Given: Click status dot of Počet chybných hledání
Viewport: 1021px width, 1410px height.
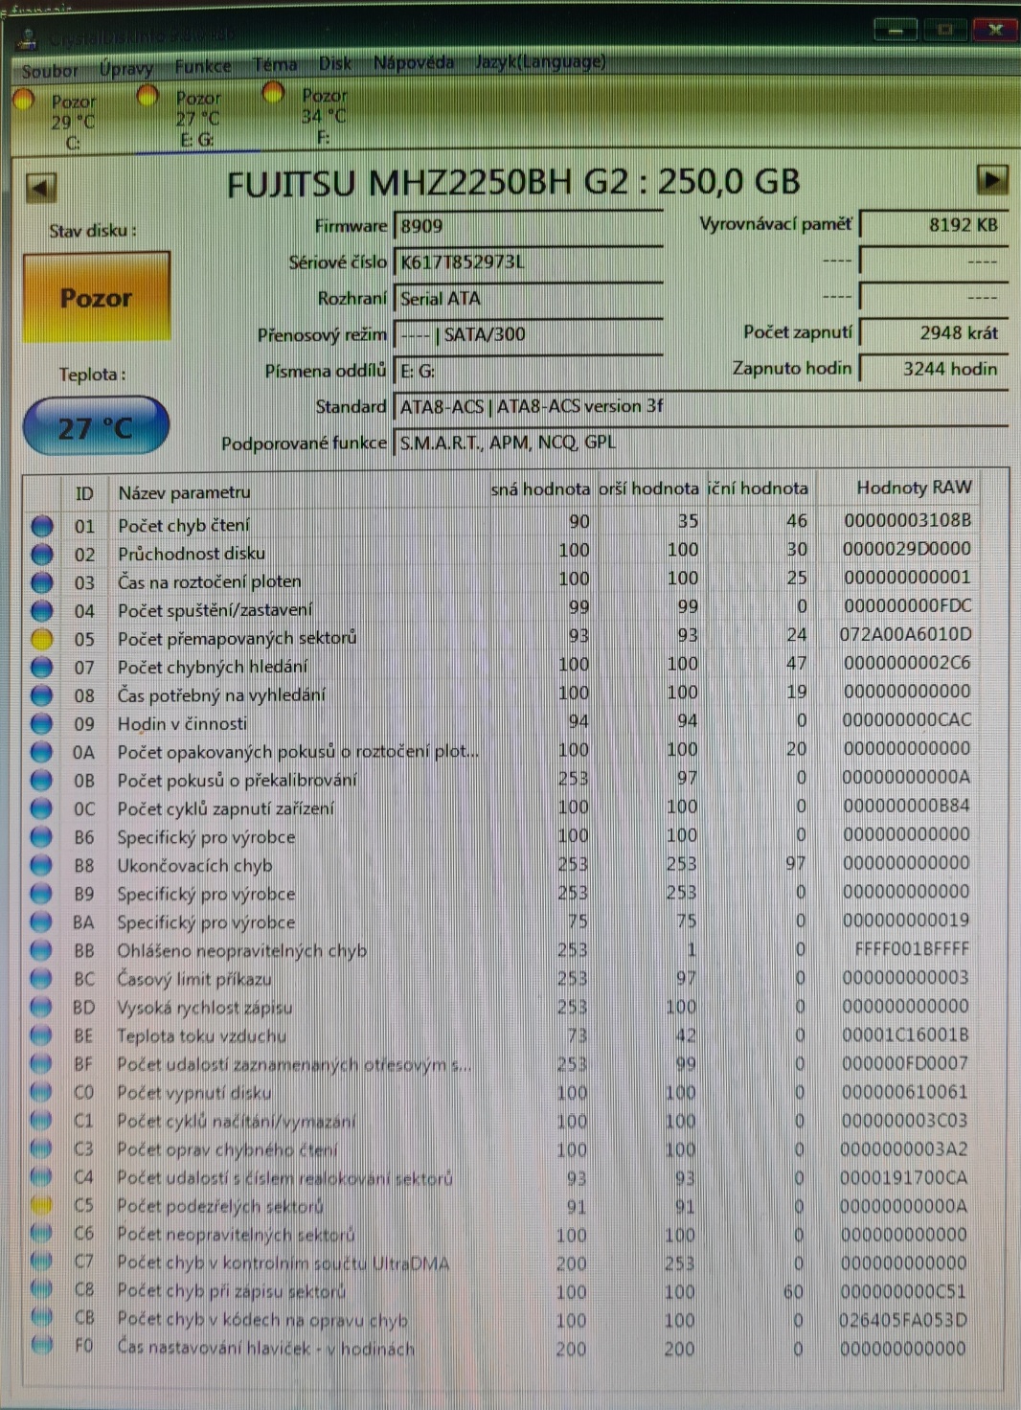Looking at the screenshot, I should click(x=41, y=667).
